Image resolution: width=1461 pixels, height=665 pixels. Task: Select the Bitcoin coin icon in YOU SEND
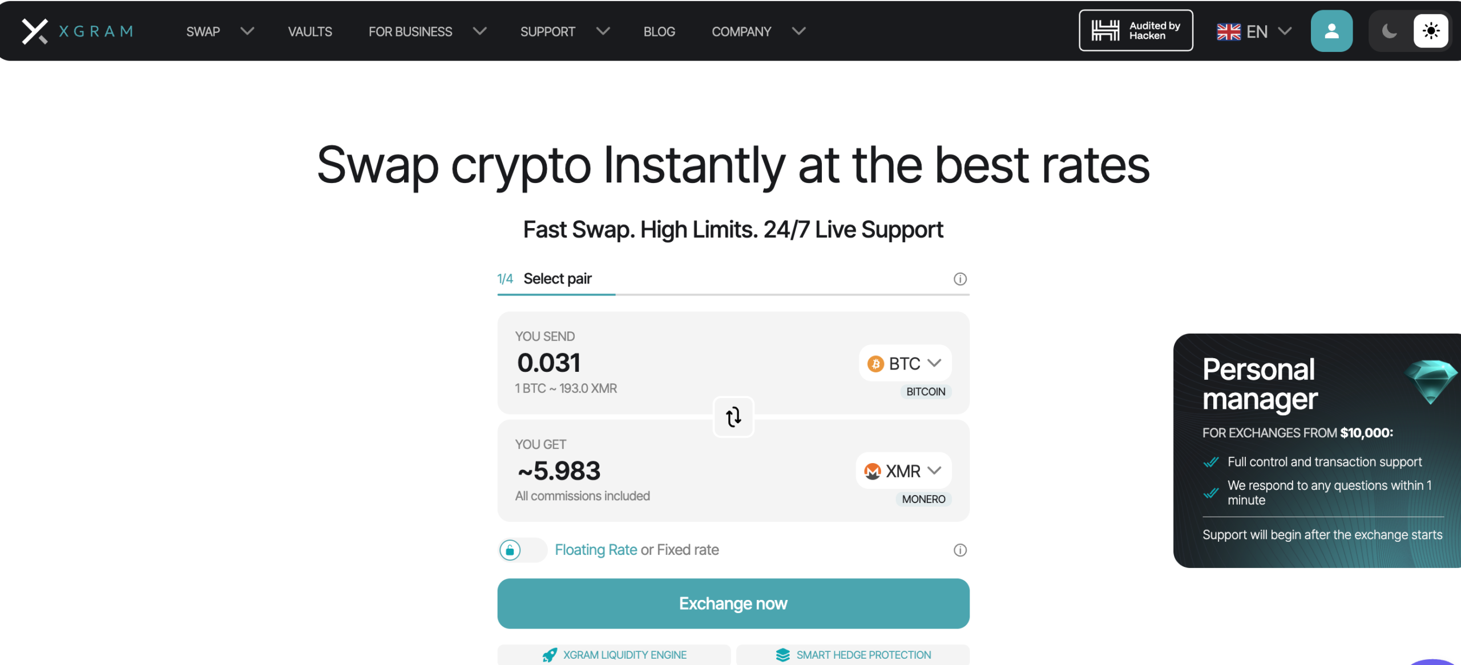(875, 363)
